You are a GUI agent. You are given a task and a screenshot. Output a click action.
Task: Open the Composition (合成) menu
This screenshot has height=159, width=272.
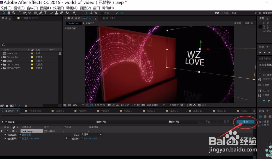click(x=32, y=8)
